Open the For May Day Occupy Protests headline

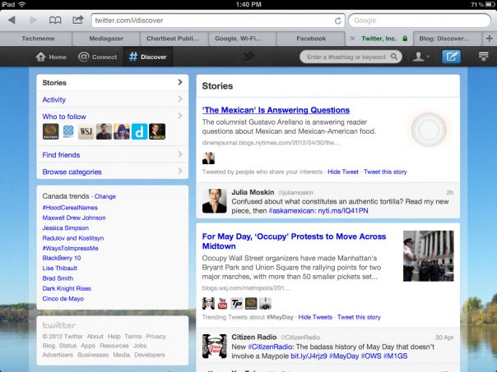294,241
